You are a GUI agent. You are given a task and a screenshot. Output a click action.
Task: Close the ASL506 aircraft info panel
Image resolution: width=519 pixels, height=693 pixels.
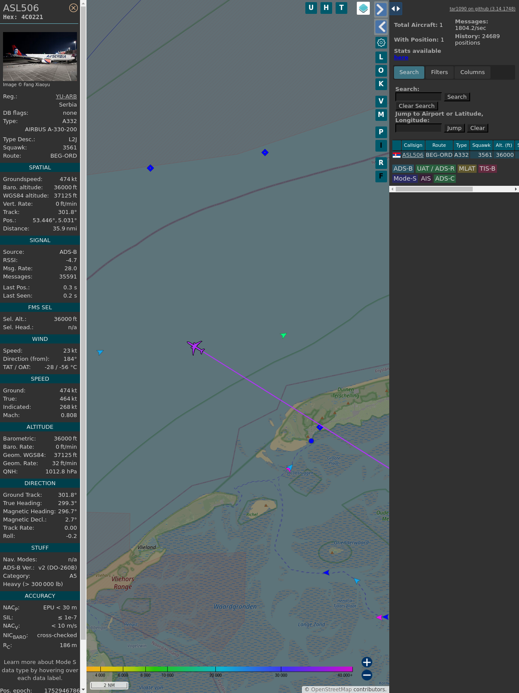(x=74, y=8)
